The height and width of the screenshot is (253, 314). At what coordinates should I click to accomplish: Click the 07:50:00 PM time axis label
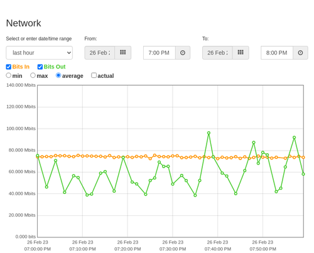pyautogui.click(x=263, y=249)
